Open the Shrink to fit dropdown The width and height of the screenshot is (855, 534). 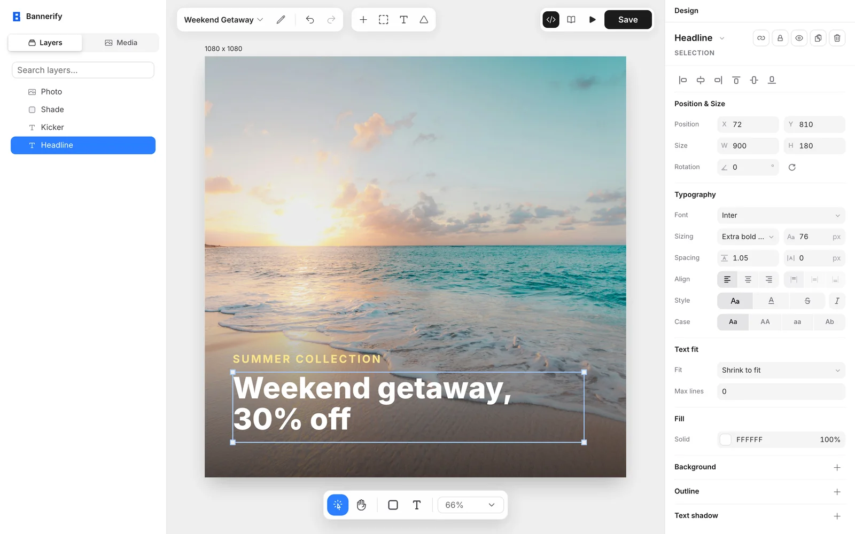[781, 370]
